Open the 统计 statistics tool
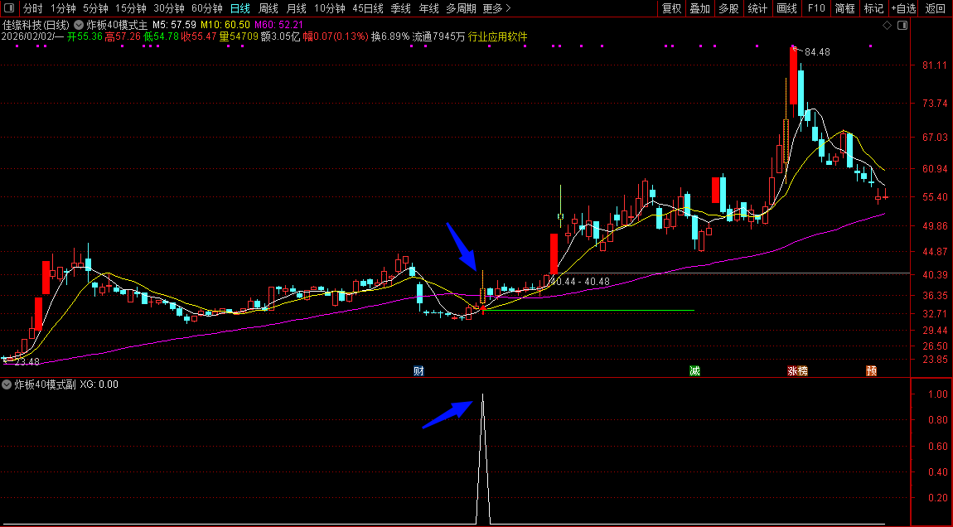Screen dimensions: 953x527 [757, 8]
